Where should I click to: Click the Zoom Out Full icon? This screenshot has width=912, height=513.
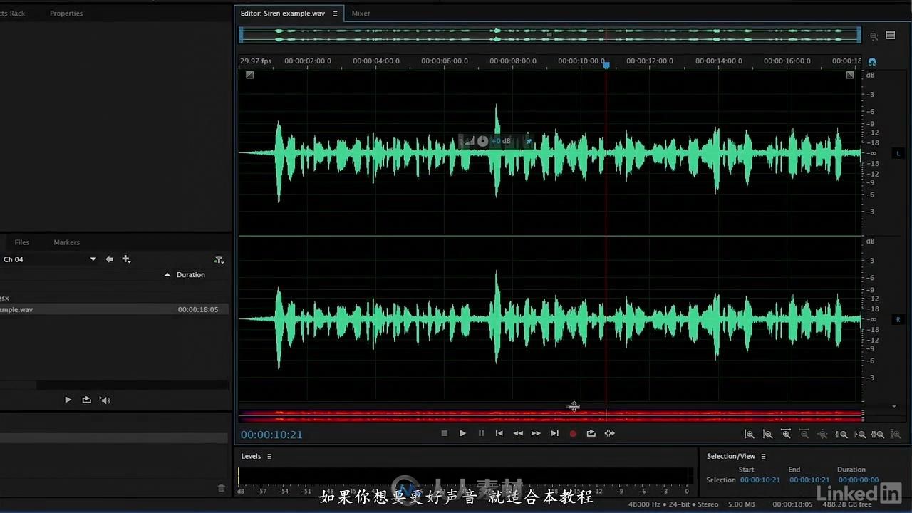822,434
